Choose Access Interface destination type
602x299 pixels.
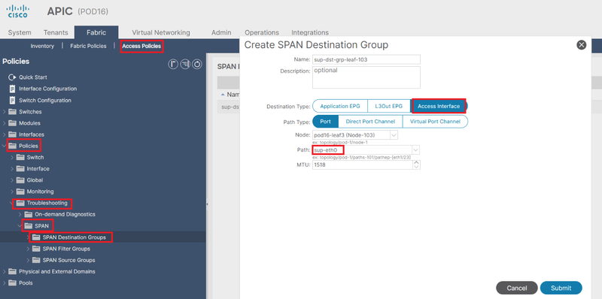(439, 106)
